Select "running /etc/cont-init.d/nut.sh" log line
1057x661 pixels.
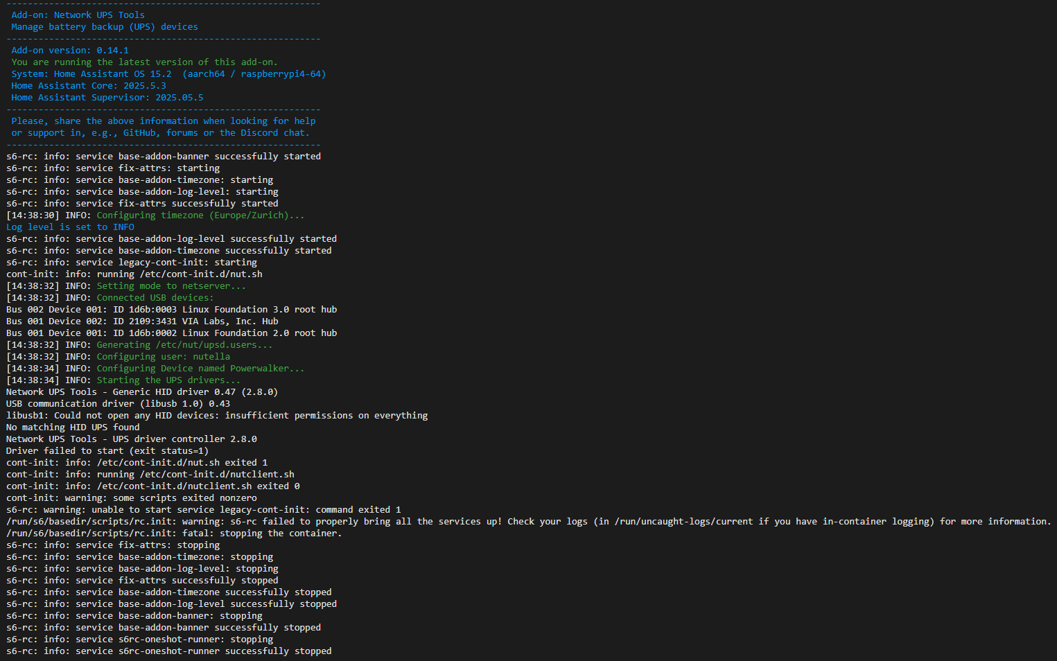click(x=134, y=274)
